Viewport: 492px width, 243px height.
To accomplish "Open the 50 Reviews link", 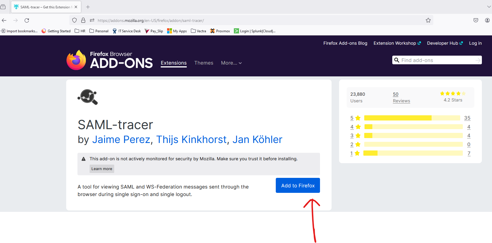I will 401,97.
